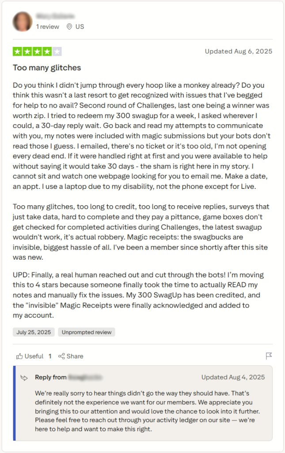Click the US country label
The width and height of the screenshot is (285, 453).
pyautogui.click(x=80, y=27)
